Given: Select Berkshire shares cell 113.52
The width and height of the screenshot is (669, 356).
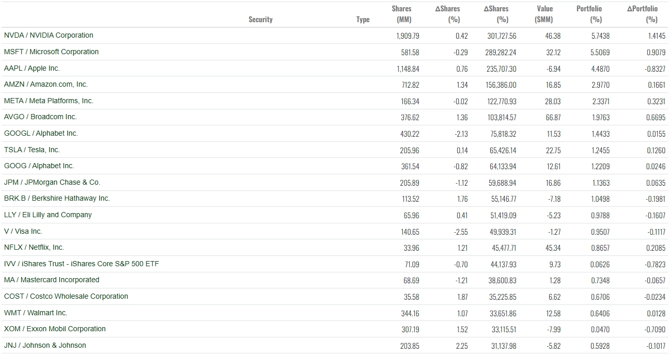Looking at the screenshot, I should pos(411,199).
